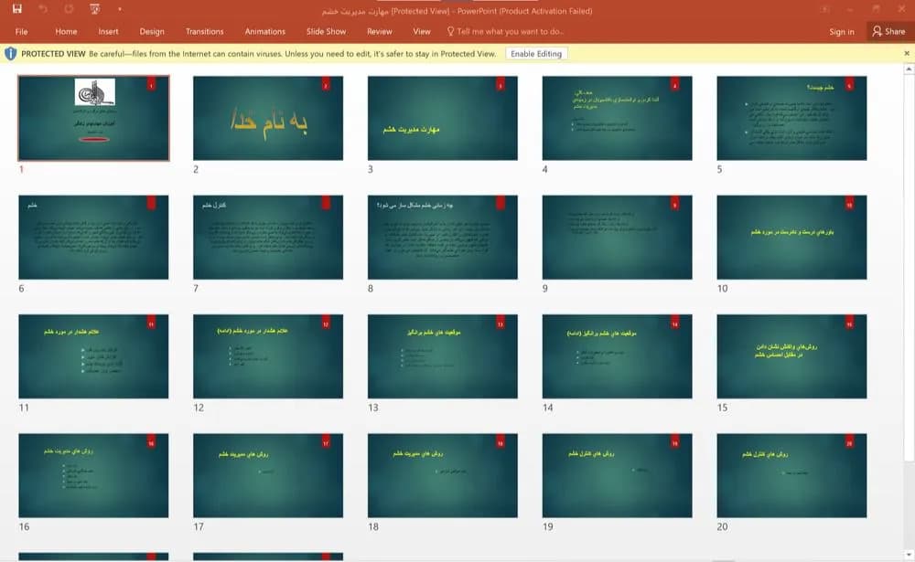Select slide 12 thumbnail
Screen dimensions: 915x562
(268, 356)
